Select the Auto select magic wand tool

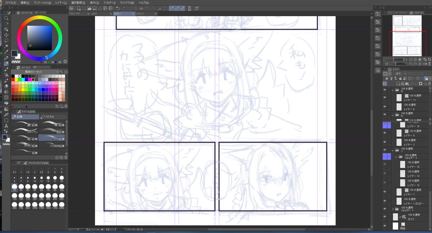coord(6,46)
